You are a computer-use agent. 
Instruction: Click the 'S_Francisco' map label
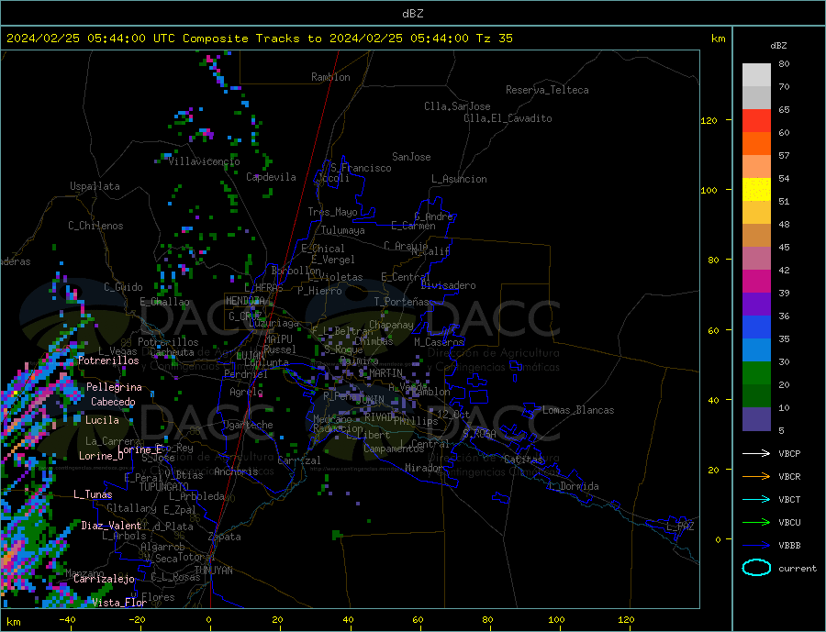tap(361, 168)
